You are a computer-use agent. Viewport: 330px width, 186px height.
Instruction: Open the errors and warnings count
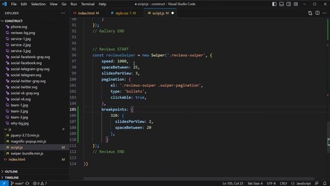(40, 183)
